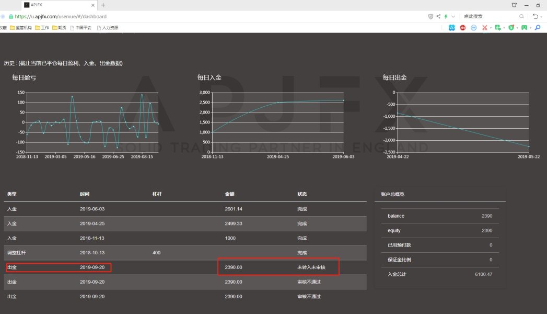The width and height of the screenshot is (547, 314).
Task: Click the URL address bar
Action: pos(209,16)
